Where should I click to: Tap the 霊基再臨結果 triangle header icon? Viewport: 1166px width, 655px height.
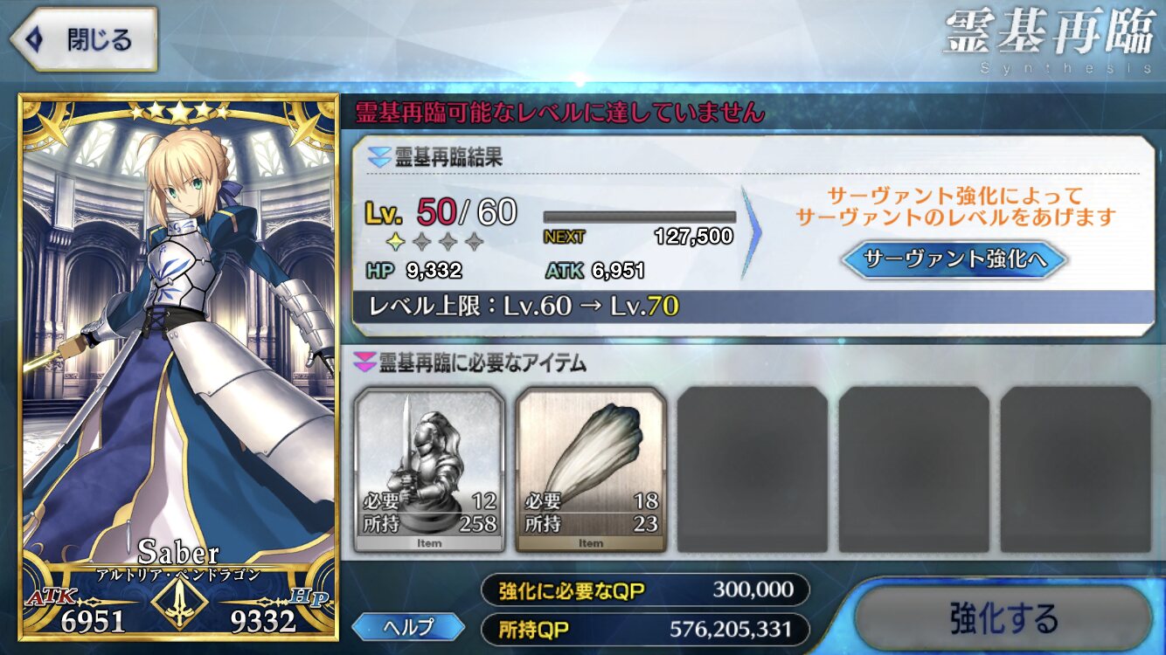tap(378, 158)
